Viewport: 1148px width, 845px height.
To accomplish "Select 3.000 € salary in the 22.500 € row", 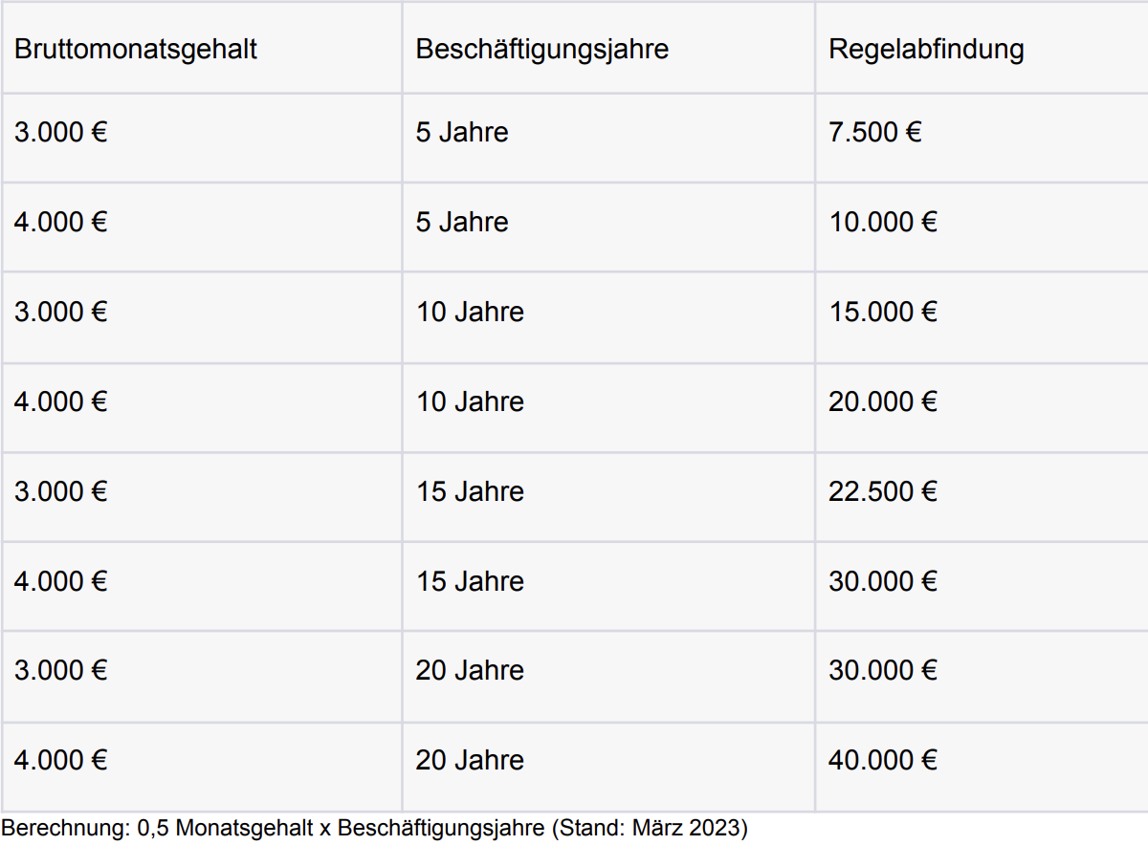I will [60, 491].
